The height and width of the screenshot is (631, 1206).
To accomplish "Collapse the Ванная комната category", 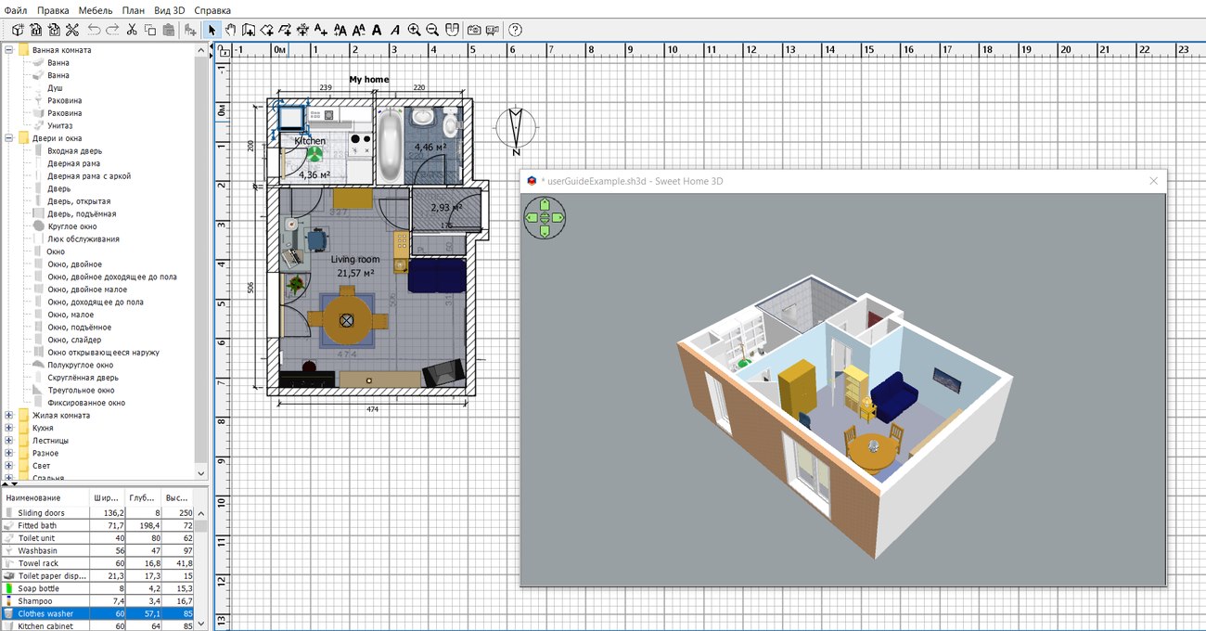I will [x=10, y=50].
